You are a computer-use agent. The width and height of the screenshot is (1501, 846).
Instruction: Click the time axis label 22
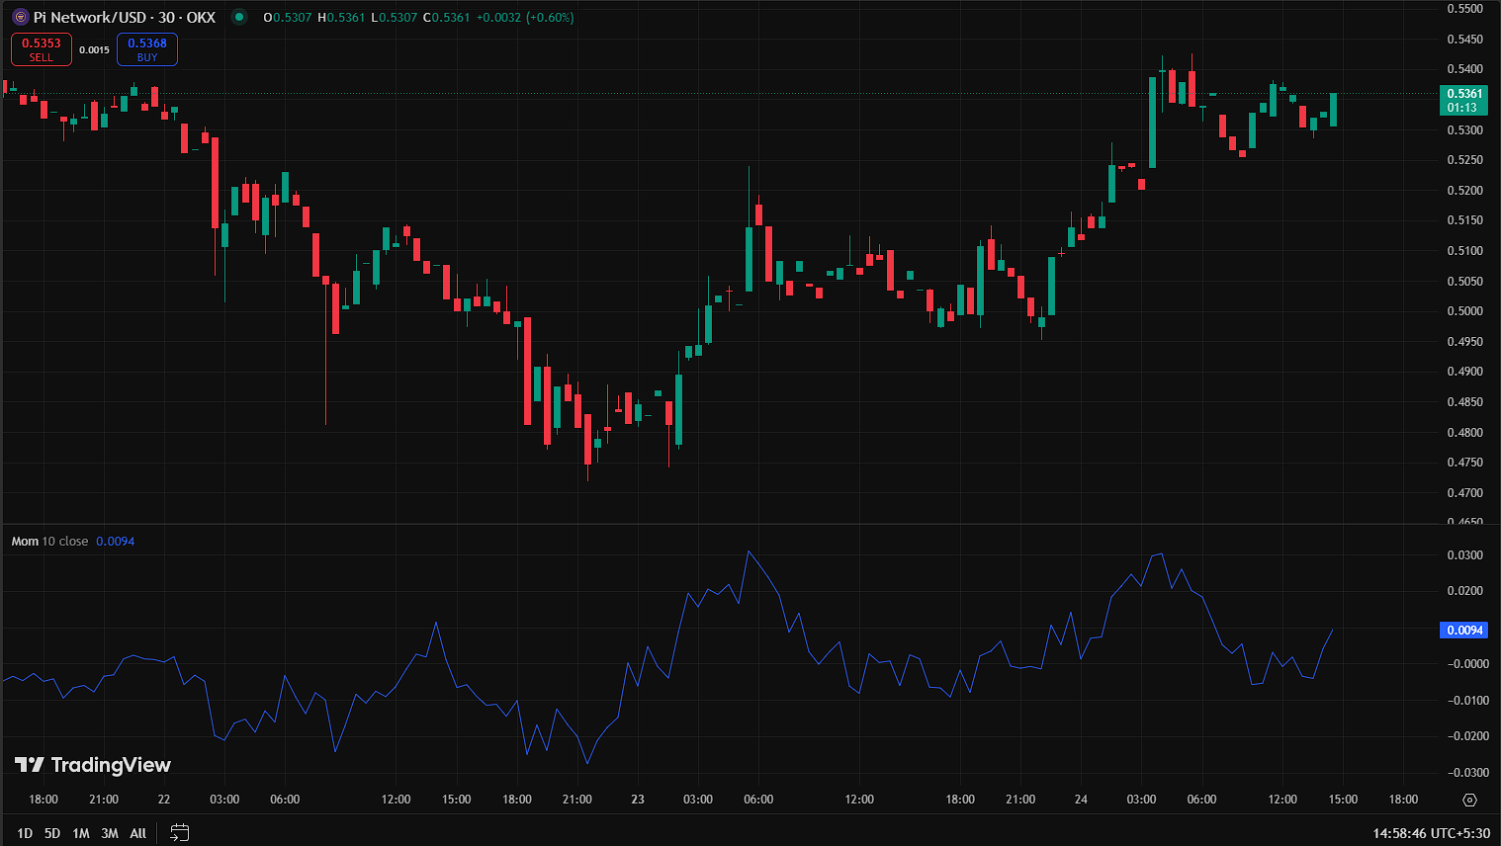click(164, 800)
